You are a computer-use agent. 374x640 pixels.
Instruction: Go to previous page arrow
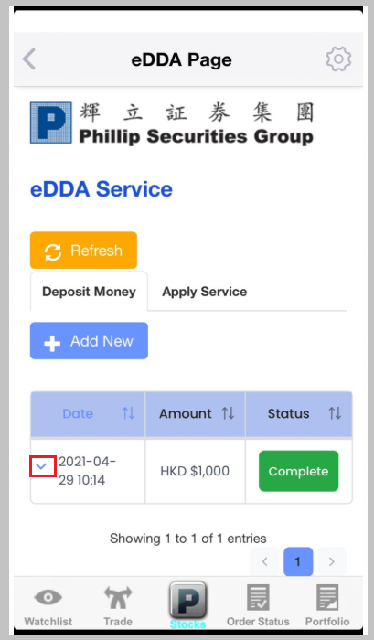pos(264,561)
